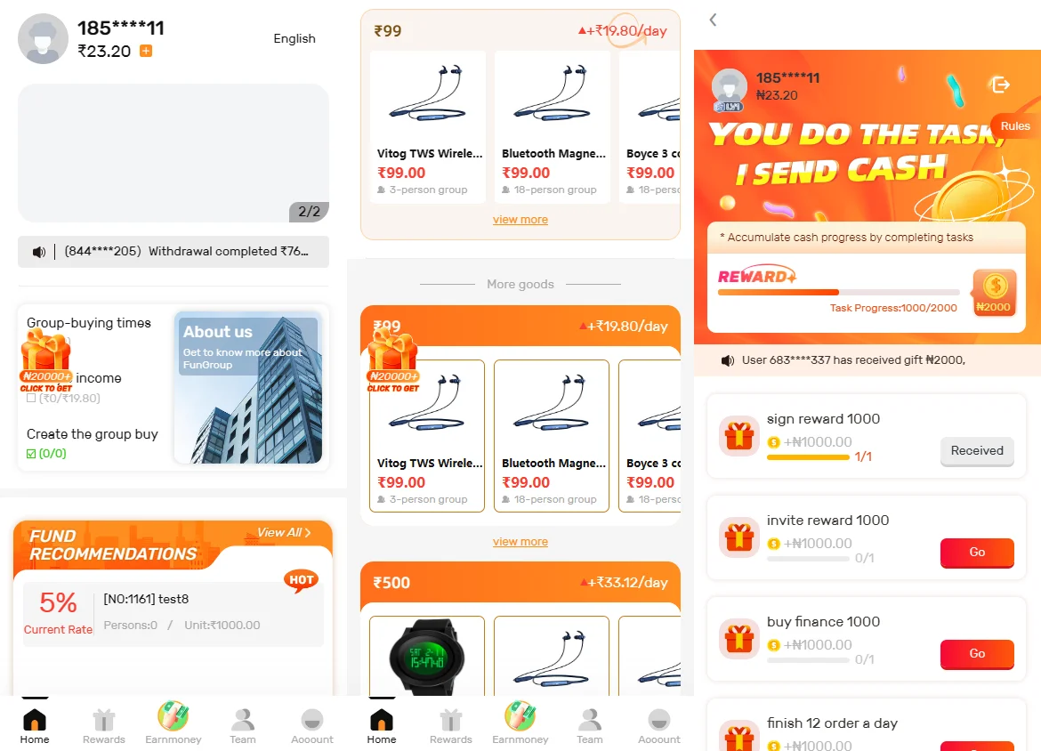
Task: Select the Team icon in middle bottom bar
Action: [590, 720]
